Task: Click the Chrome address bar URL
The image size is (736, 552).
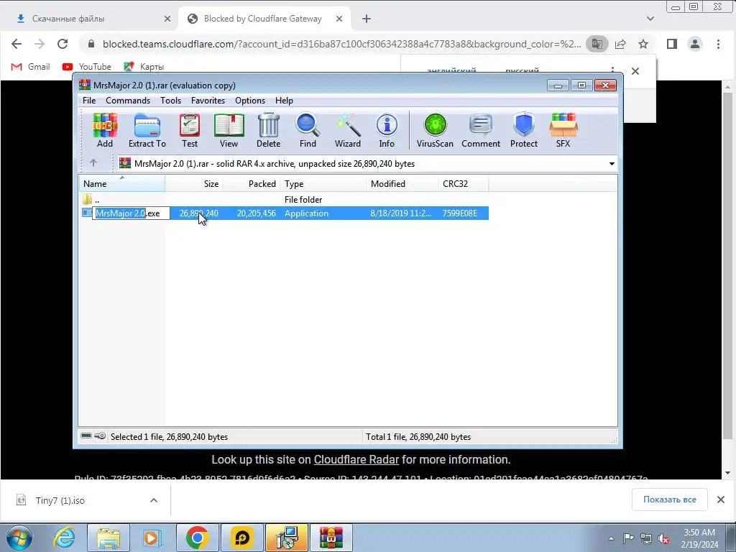Action: coord(341,44)
